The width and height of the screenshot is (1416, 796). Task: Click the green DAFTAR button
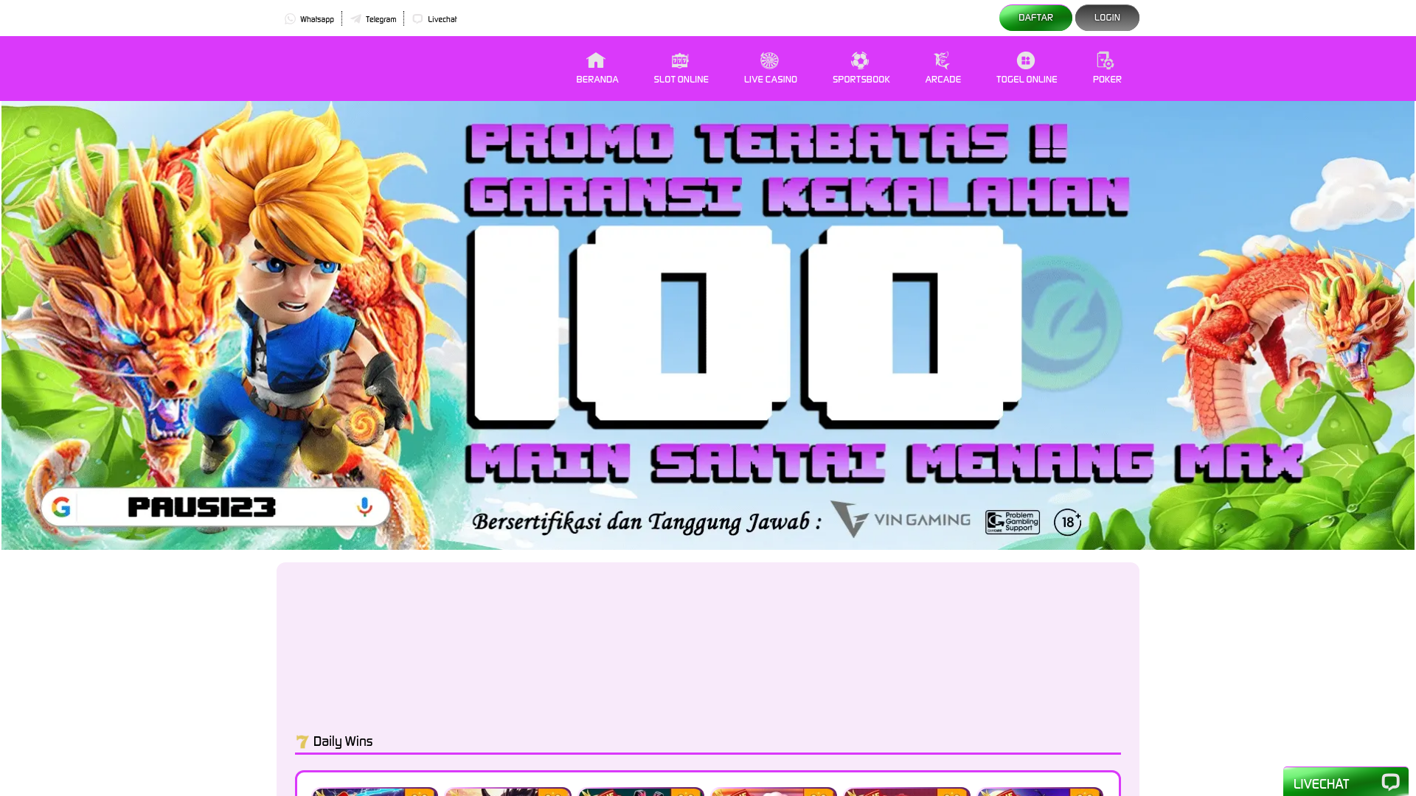[x=1035, y=18]
